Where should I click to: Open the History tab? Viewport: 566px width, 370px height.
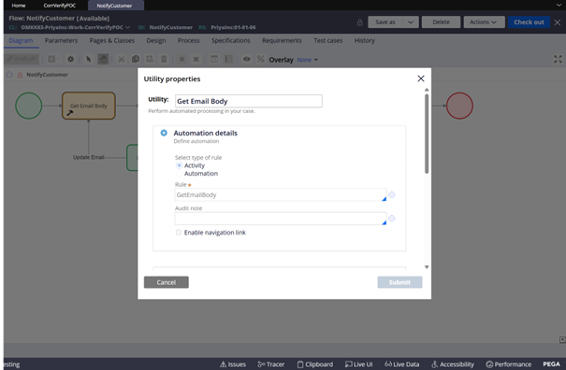[365, 40]
